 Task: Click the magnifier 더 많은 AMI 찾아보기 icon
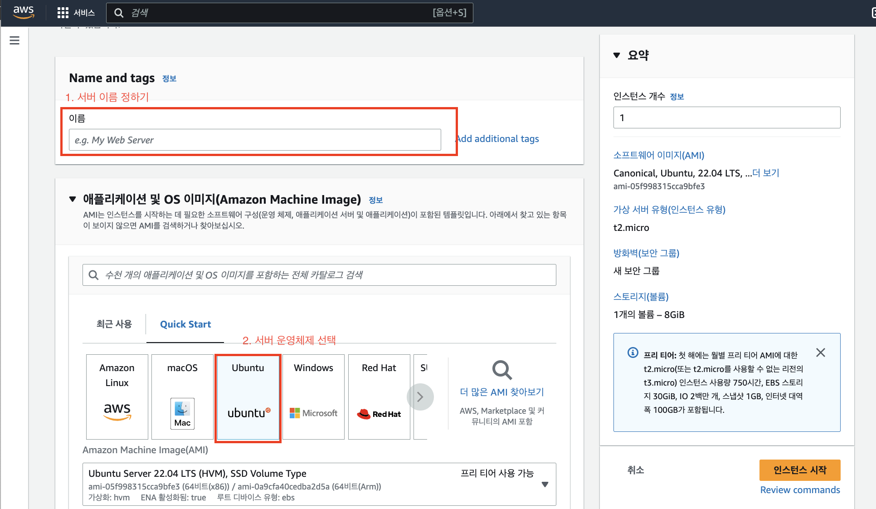tap(502, 370)
